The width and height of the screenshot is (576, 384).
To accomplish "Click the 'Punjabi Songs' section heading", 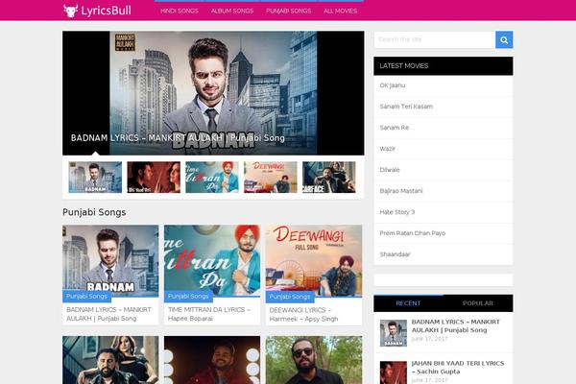I will (x=94, y=212).
